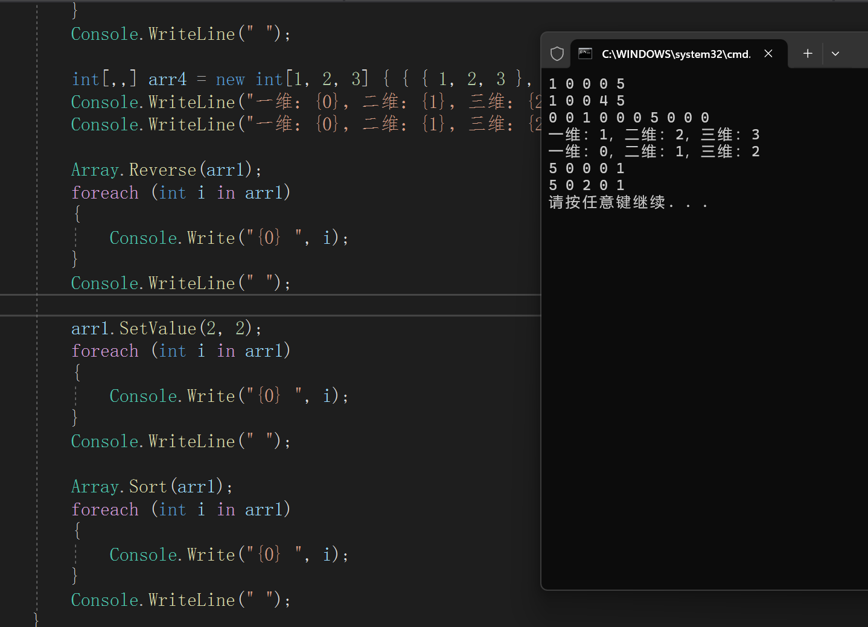Click the shield icon in terminal title bar
The width and height of the screenshot is (868, 627).
point(557,54)
